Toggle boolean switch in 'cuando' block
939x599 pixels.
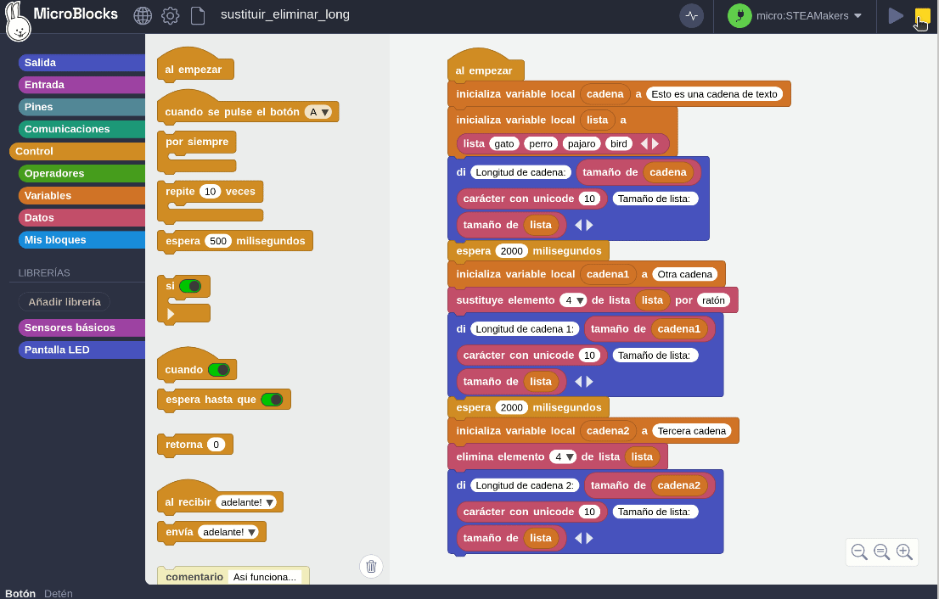(x=219, y=370)
